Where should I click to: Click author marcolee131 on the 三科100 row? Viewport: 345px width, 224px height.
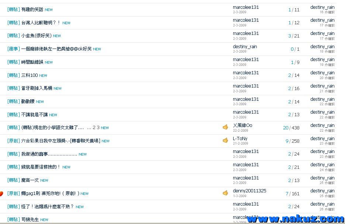coord(246,72)
